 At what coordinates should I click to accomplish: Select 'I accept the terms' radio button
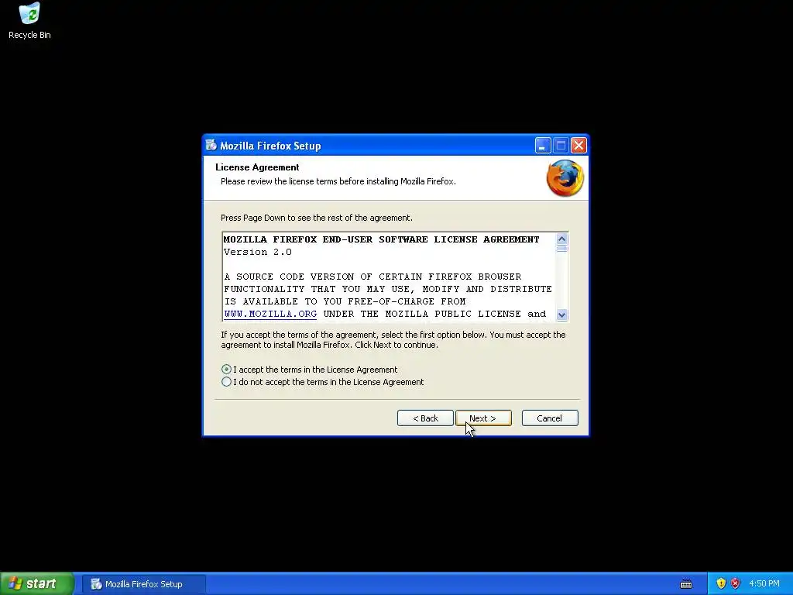(x=227, y=370)
